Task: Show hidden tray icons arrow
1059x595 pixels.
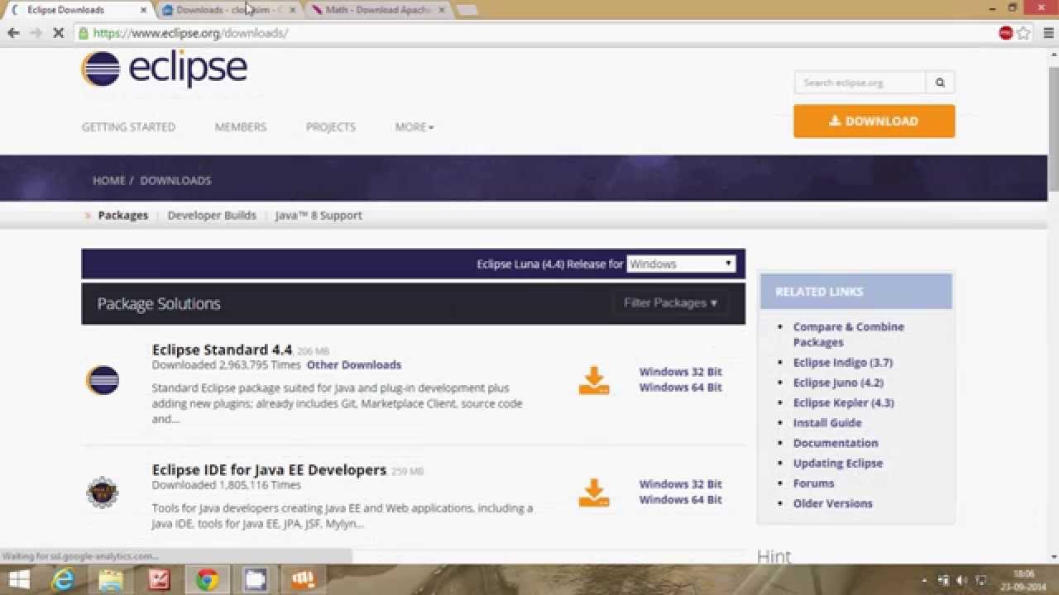Action: click(x=925, y=580)
